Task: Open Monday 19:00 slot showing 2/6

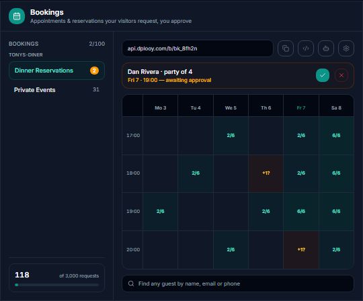Action: coord(161,212)
